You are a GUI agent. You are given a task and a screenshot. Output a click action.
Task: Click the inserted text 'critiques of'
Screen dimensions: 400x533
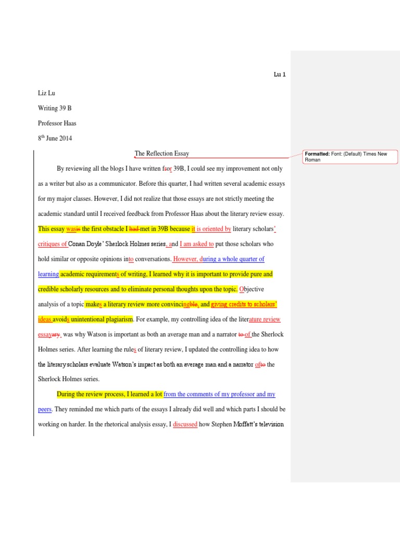53,244
